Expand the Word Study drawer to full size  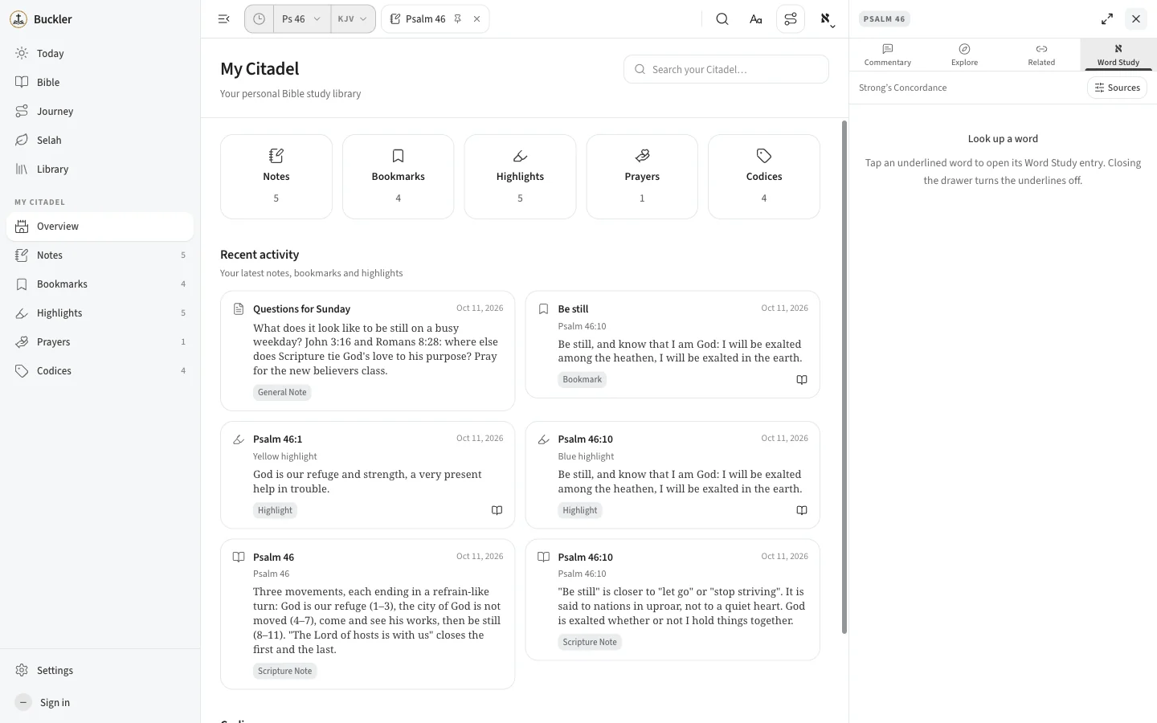[1107, 18]
